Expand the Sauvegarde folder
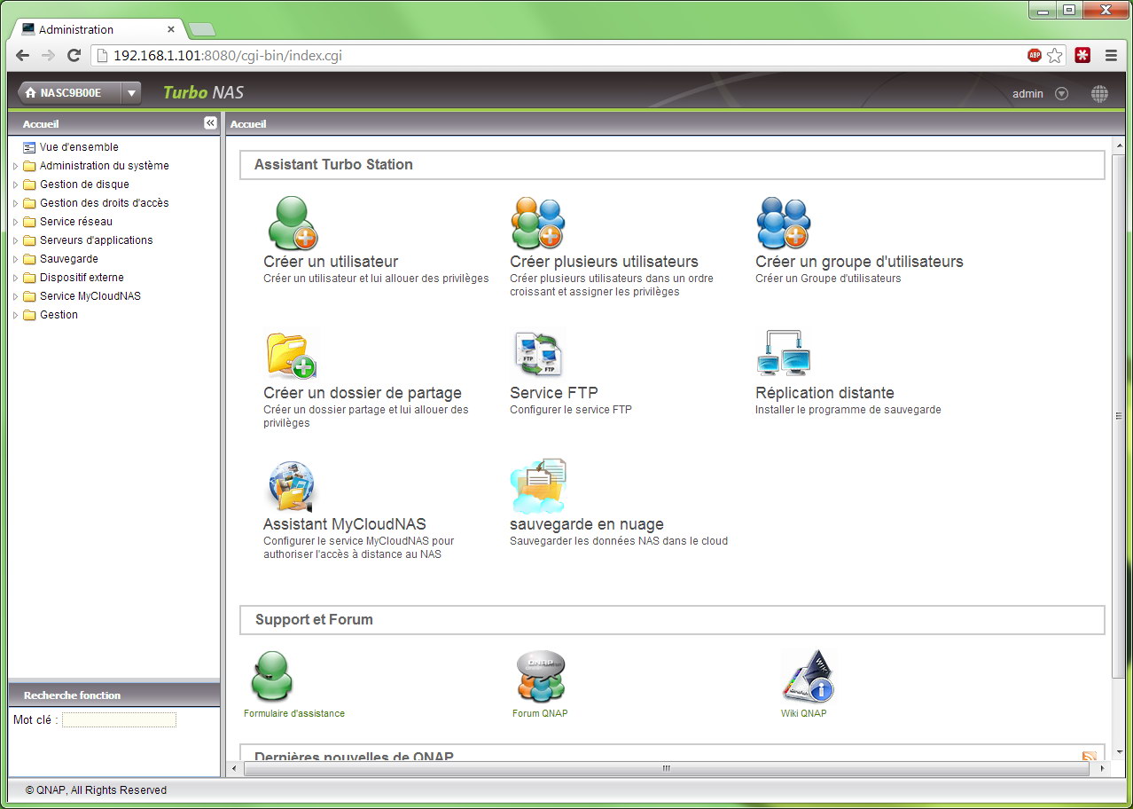Image resolution: width=1133 pixels, height=809 pixels. pos(15,259)
